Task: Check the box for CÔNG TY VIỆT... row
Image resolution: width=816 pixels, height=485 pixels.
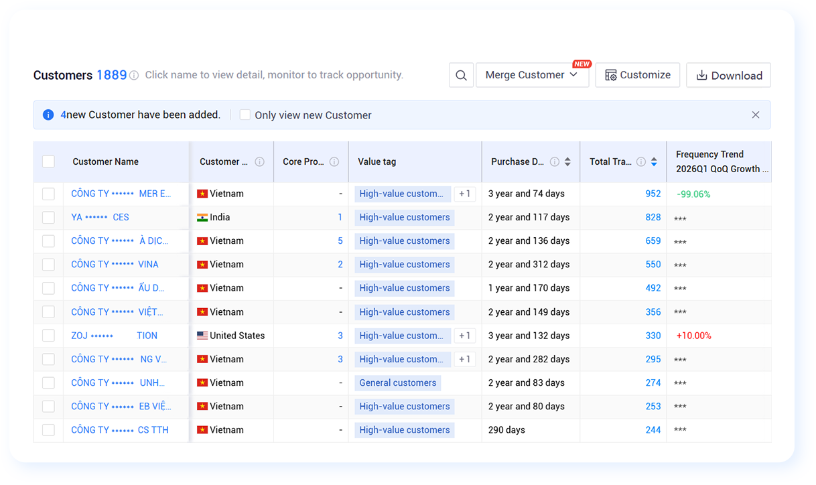Action: [x=48, y=312]
